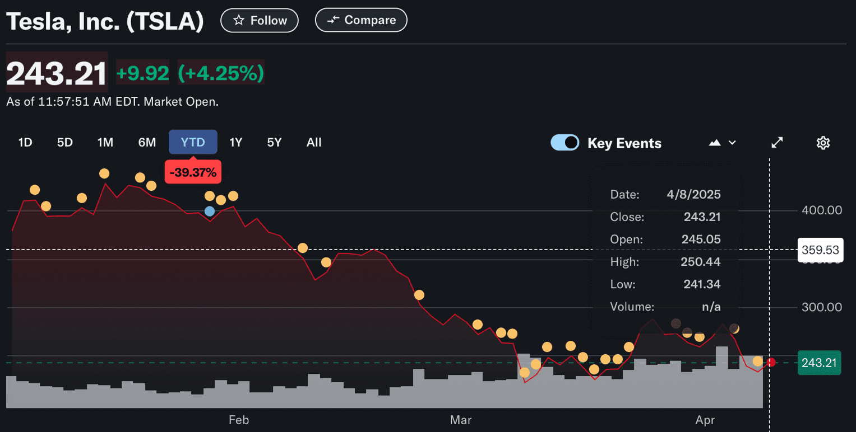Select the YTD range tab

pyautogui.click(x=193, y=143)
